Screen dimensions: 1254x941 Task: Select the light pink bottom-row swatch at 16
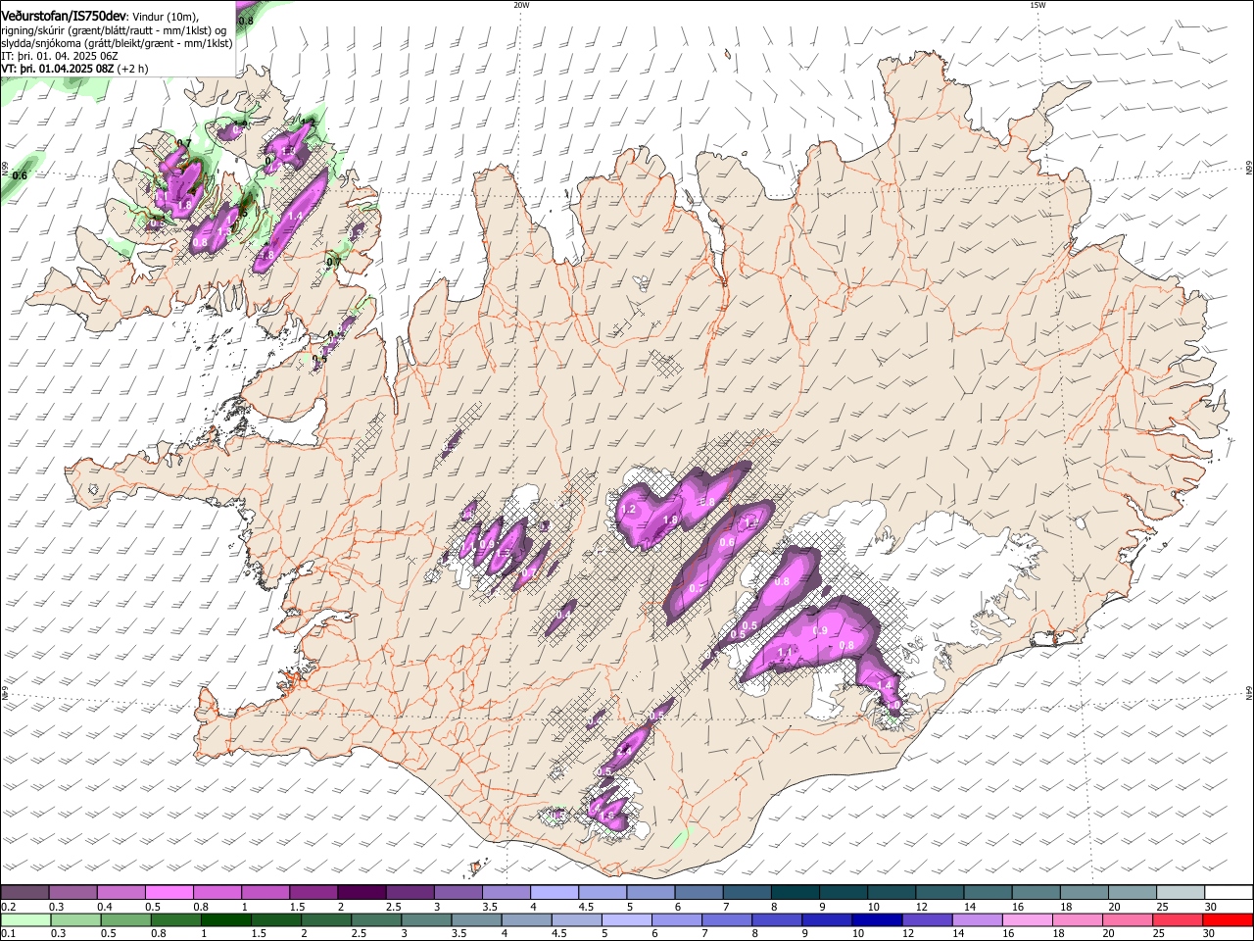(x=1026, y=920)
